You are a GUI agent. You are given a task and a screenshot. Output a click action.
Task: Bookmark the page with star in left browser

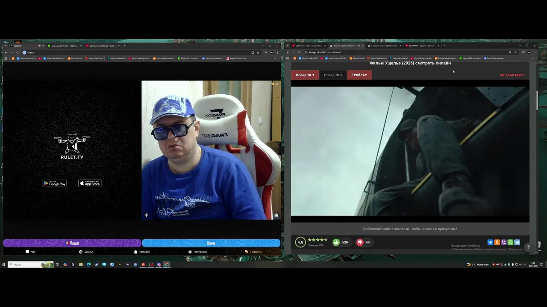click(258, 52)
